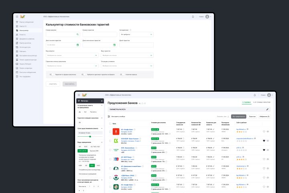Favorite СДМ-Банк with heart icon
This screenshot has width=289, height=193.
tap(264, 177)
